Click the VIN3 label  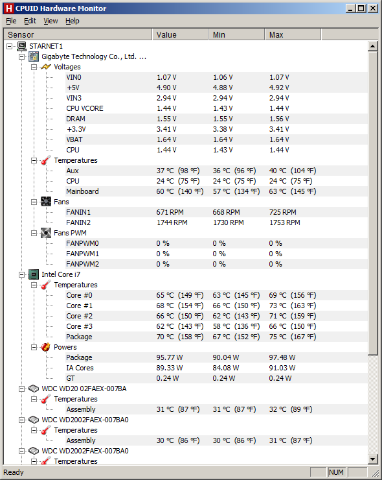(x=74, y=98)
